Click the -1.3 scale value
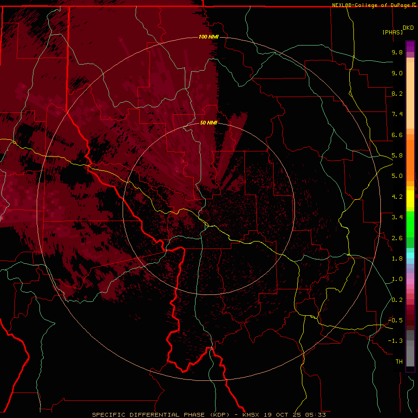The width and height of the screenshot is (418, 418). 395,341
